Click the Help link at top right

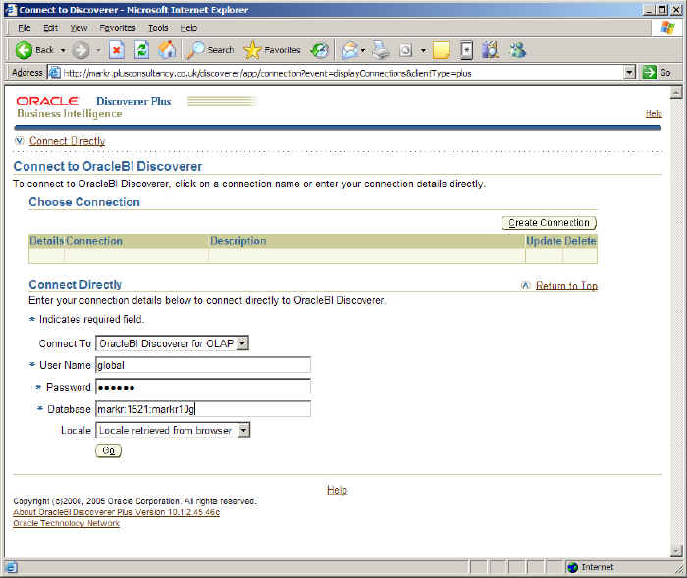point(654,114)
